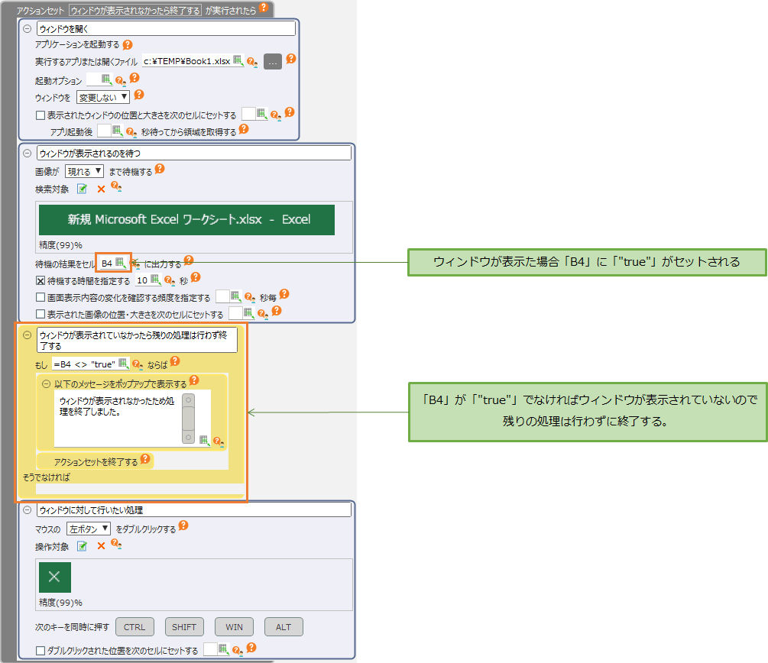Uncheck the 待機する時間を指定する checkbox
Screen dimensions: 768x663
[41, 281]
